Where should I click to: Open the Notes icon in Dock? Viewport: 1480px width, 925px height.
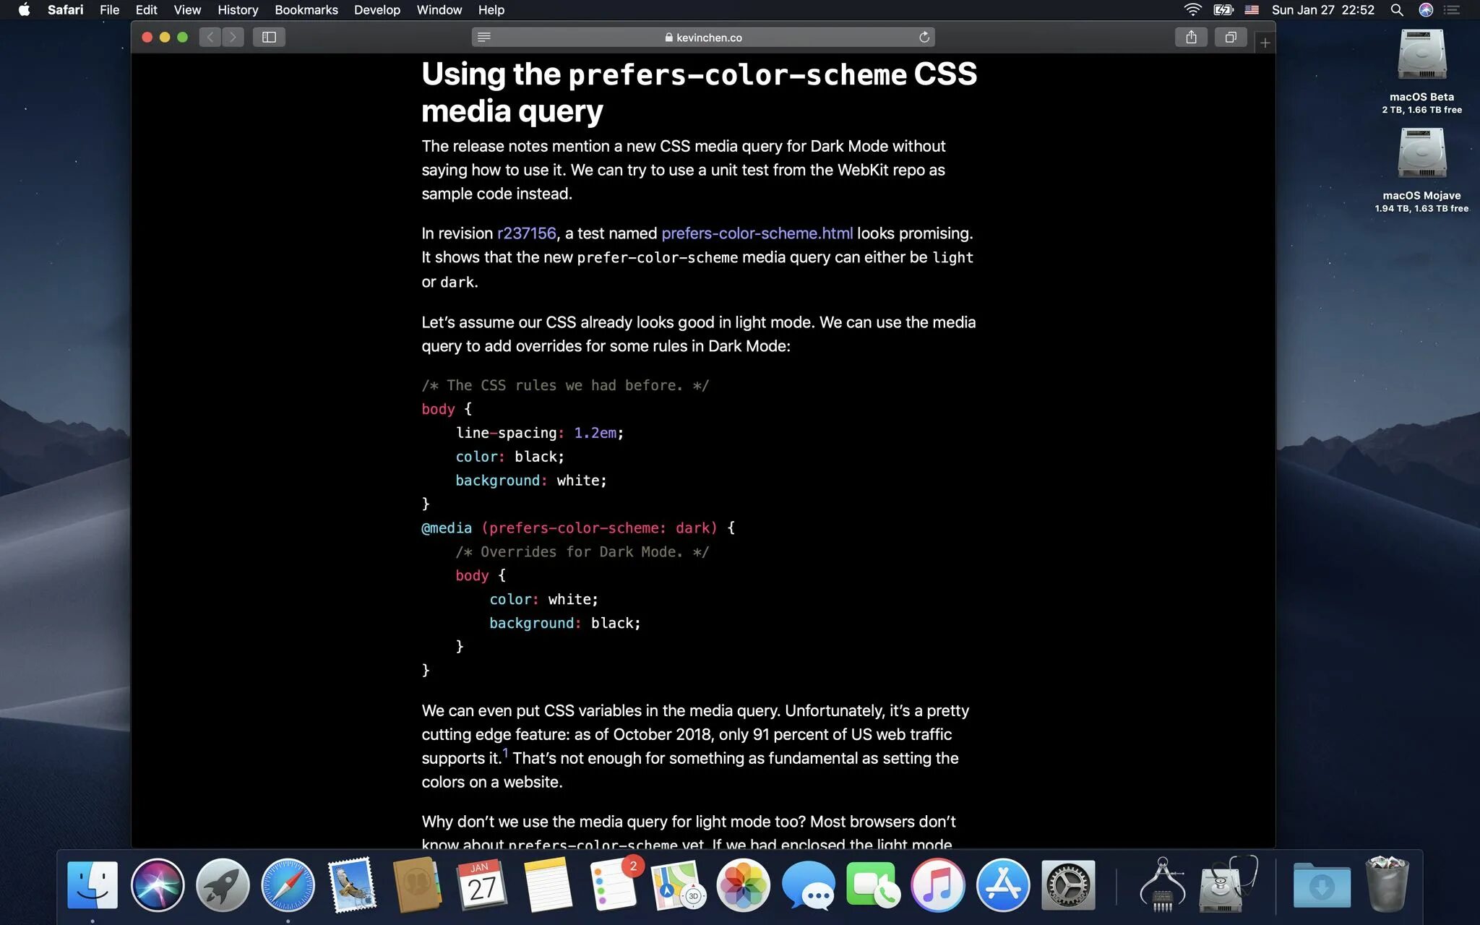tap(548, 885)
